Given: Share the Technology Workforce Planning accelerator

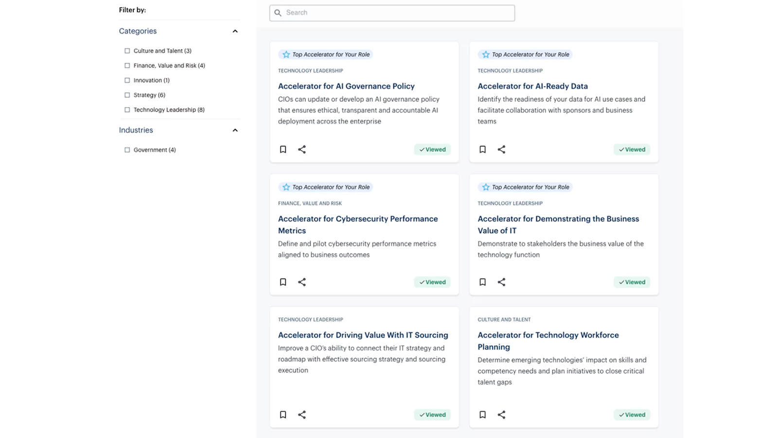Looking at the screenshot, I should [501, 415].
